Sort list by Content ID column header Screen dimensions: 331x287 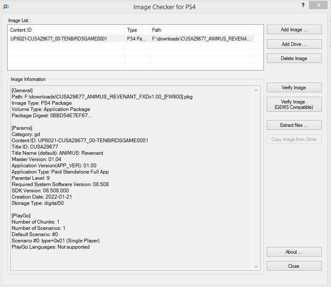coord(66,30)
